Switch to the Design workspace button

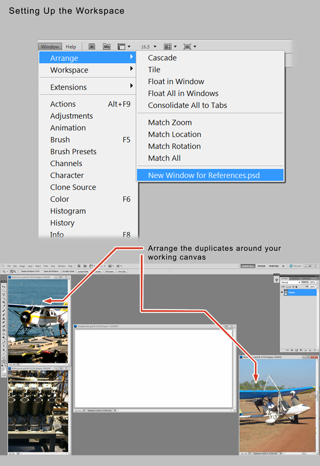(261, 266)
